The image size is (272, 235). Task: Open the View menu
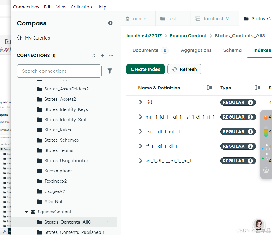(x=61, y=7)
